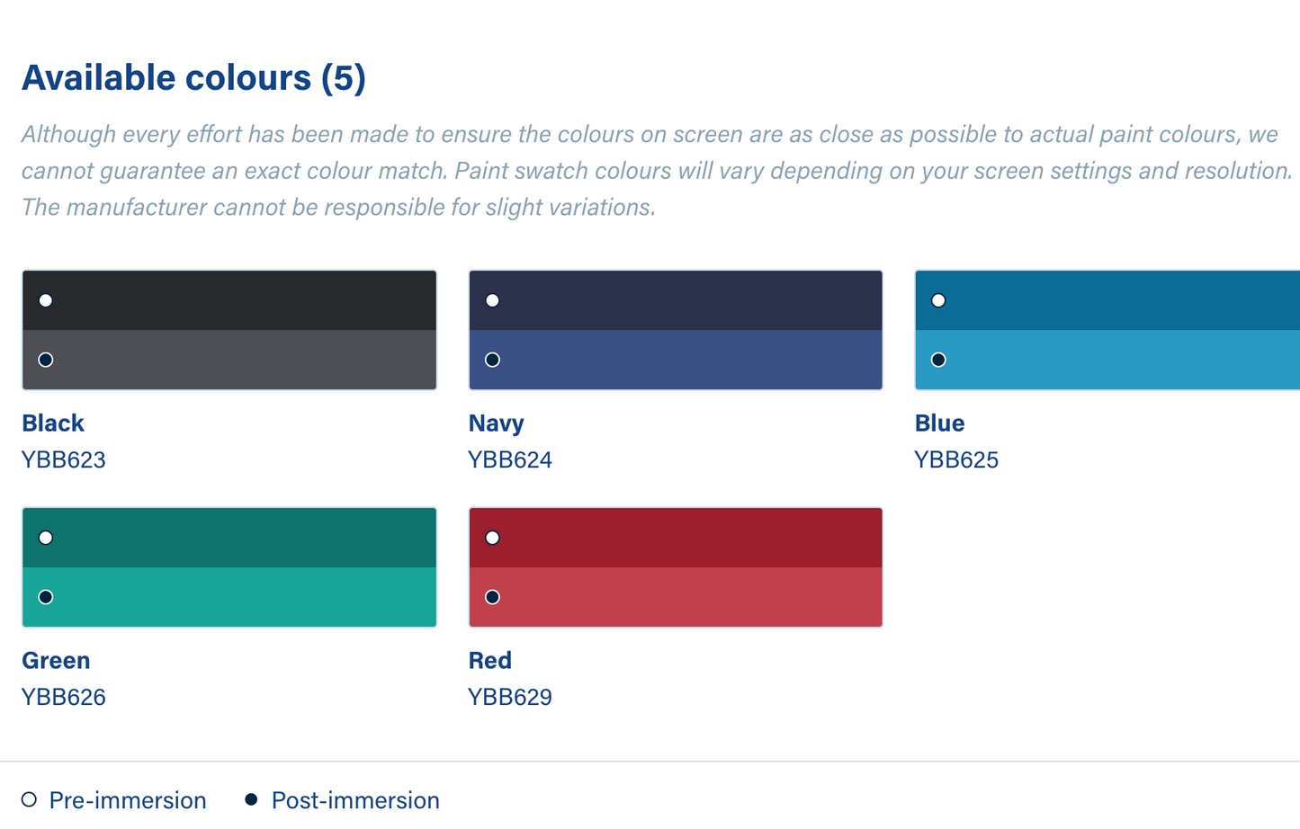Click the dark dot on Green swatch
Screen dimensions: 1300x829
46,597
